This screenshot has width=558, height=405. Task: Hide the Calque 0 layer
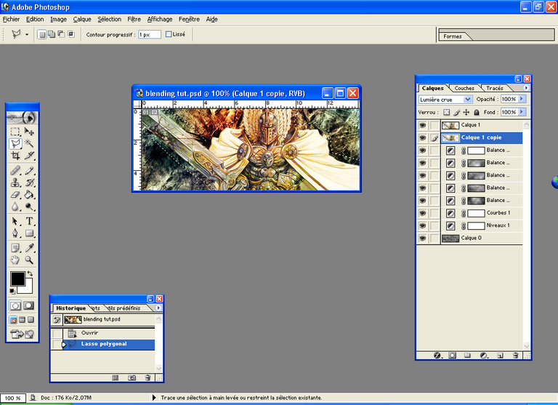click(x=422, y=238)
